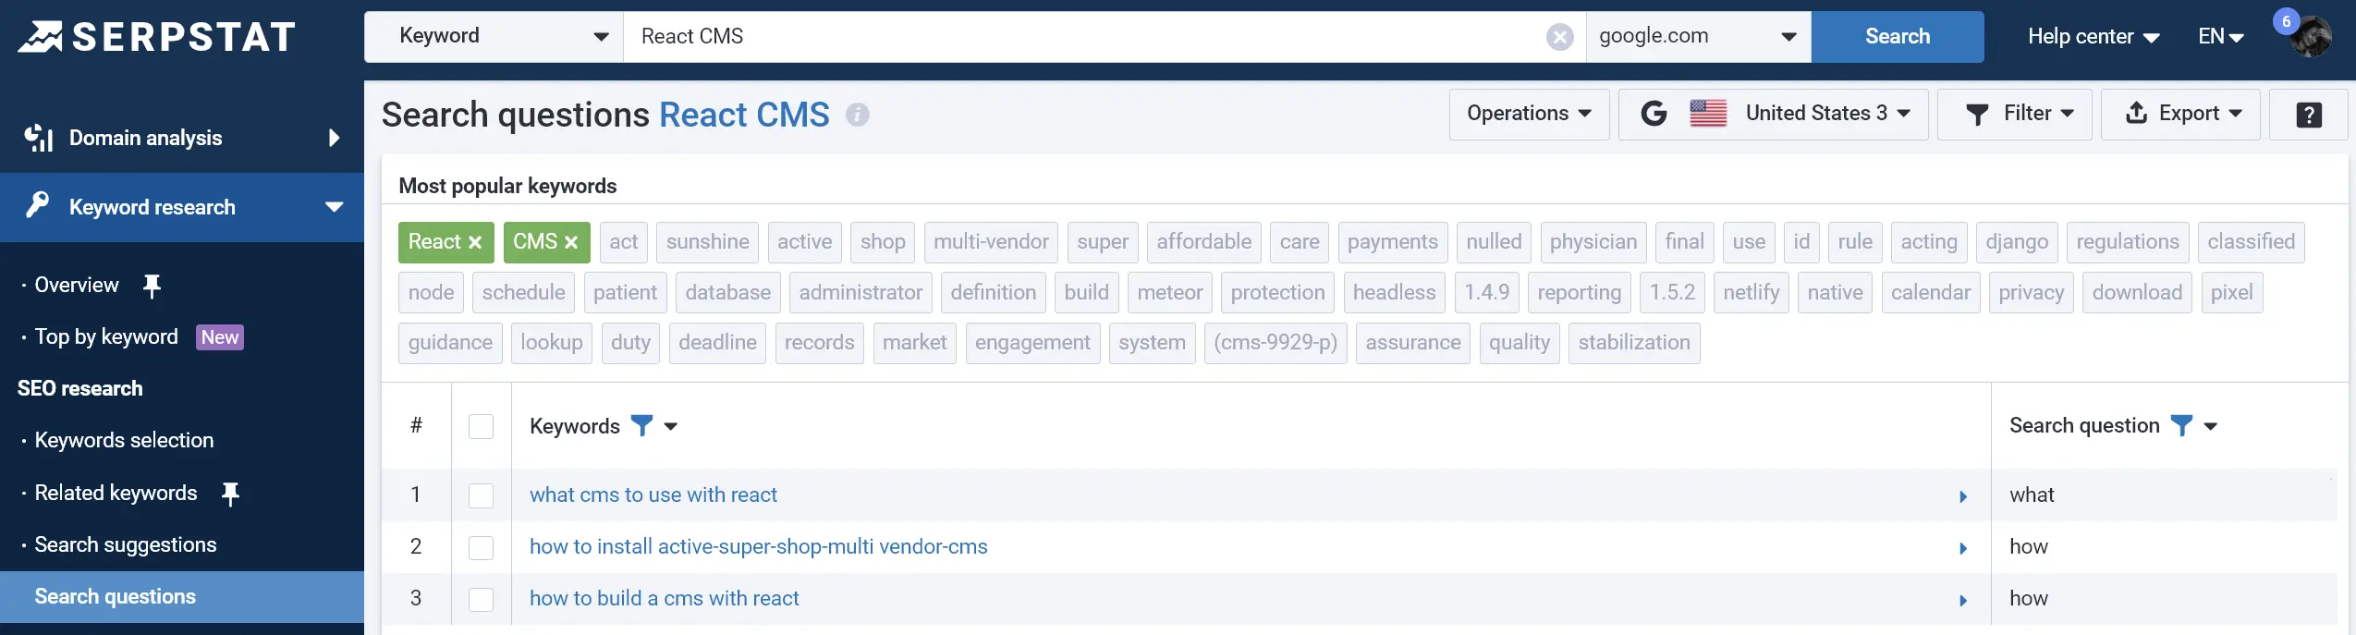Open 'how to install active-super-shop-multi vendor-cms' link
2356x635 pixels.
pos(759,547)
